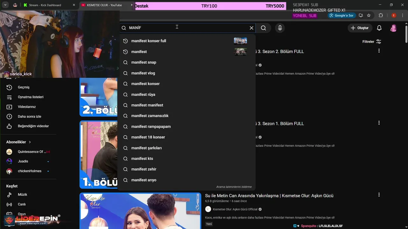Report search predictions link
This screenshot has width=408, height=229.
point(234,187)
